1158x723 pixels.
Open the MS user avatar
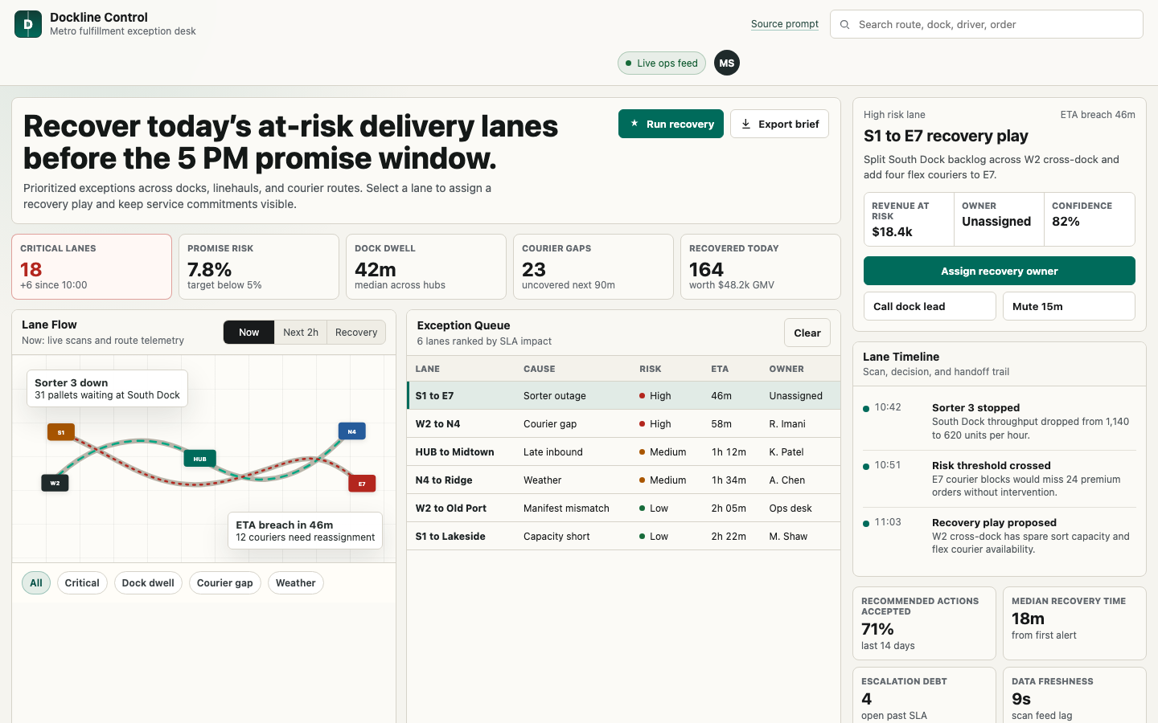(x=727, y=63)
